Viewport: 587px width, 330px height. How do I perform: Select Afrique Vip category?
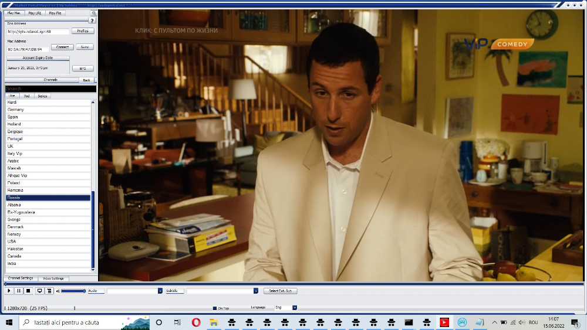[x=48, y=176]
